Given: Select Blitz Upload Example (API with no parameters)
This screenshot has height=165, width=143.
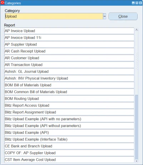Looking at the screenshot, I should (x=69, y=119).
